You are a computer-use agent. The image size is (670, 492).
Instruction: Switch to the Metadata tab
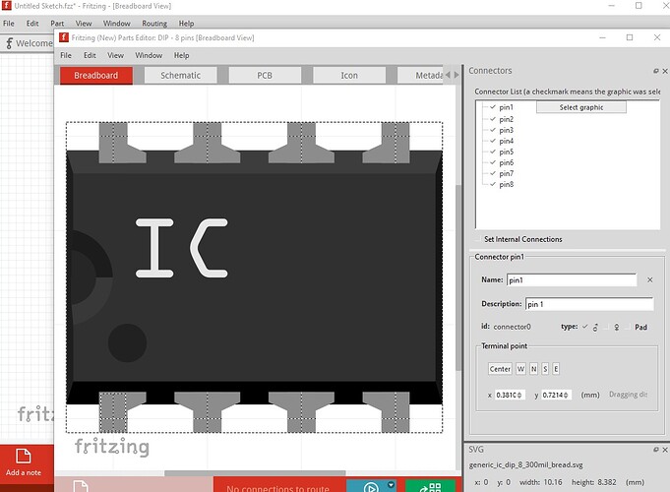pyautogui.click(x=420, y=75)
